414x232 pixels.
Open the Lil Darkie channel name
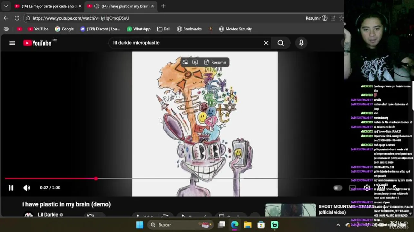(48, 215)
